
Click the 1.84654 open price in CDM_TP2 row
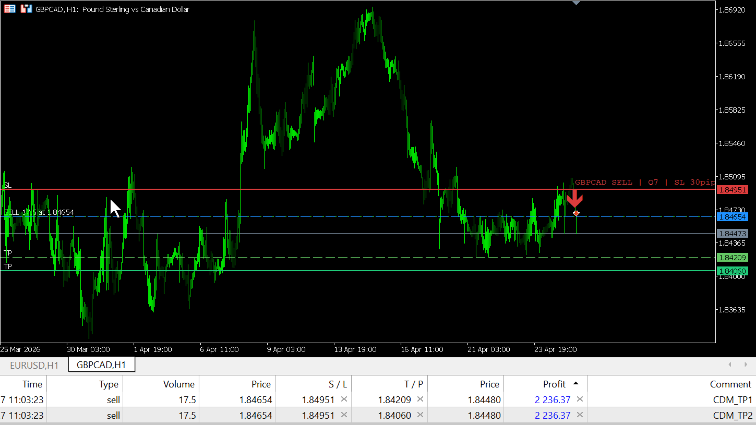[256, 416]
